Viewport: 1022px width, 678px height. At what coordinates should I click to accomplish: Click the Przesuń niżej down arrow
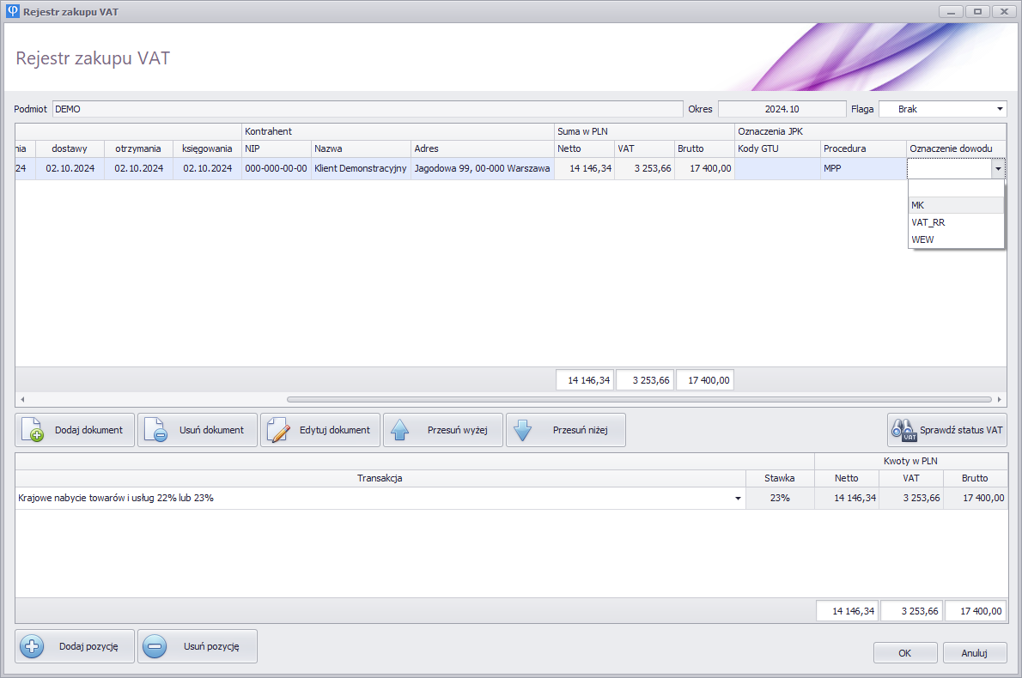tap(523, 430)
